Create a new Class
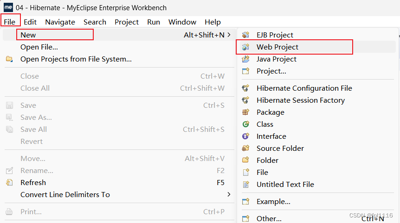Image resolution: width=400 pixels, height=223 pixels. coord(317,124)
